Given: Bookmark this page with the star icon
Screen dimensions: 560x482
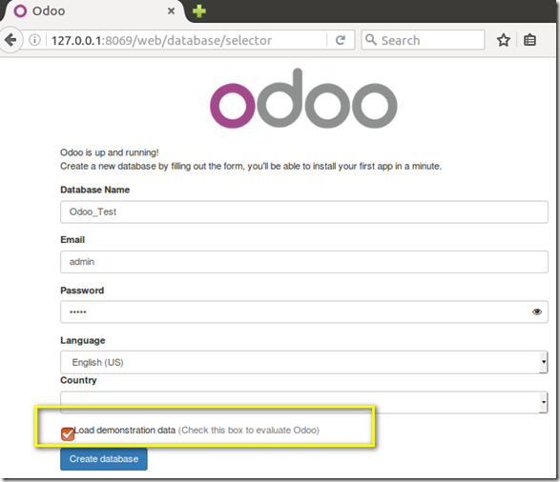Looking at the screenshot, I should coord(503,40).
